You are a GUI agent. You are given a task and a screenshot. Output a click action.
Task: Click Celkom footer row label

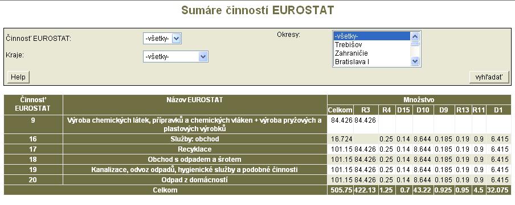coord(165,190)
